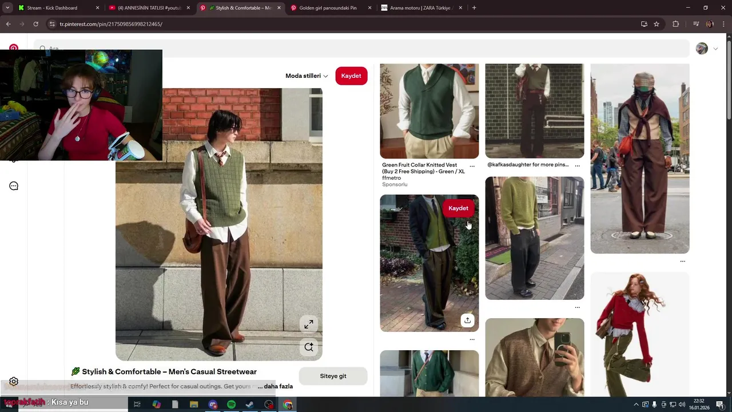Open Task View on the taskbar
This screenshot has height=412, width=732.
(x=137, y=405)
